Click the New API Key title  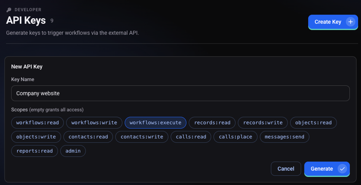pyautogui.click(x=27, y=67)
